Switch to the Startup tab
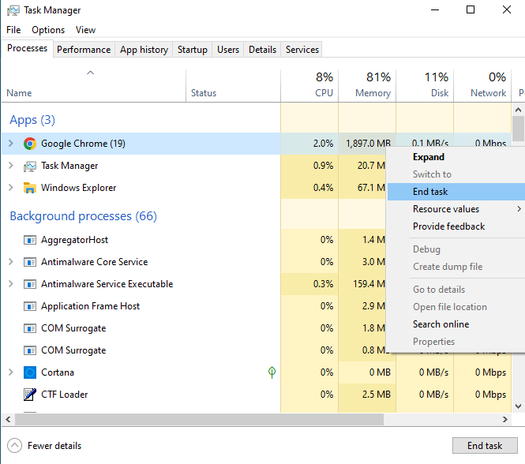 pyautogui.click(x=192, y=50)
